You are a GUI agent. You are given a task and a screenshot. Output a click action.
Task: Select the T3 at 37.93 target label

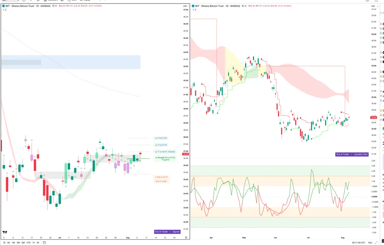[x=161, y=138]
